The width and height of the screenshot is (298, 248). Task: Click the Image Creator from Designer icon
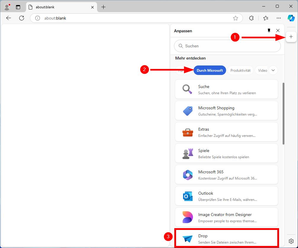point(187,217)
